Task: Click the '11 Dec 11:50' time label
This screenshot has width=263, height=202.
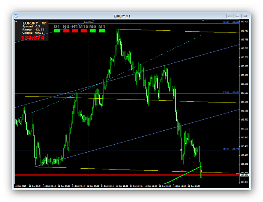Action: tap(194, 186)
